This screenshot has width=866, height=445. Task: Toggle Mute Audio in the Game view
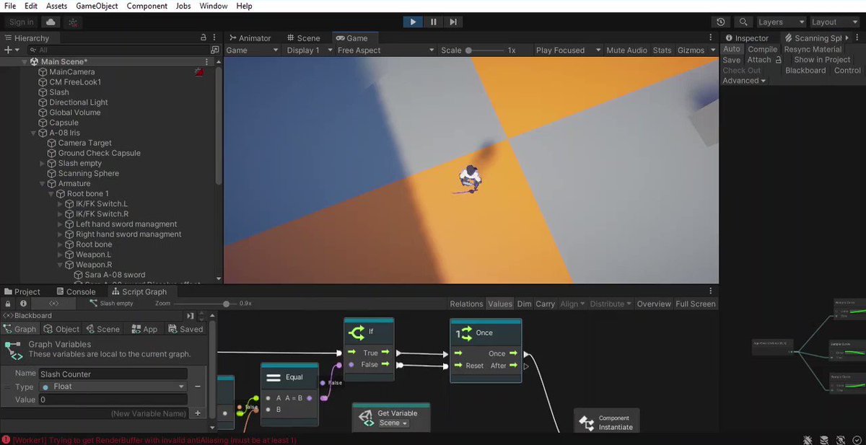pos(626,50)
